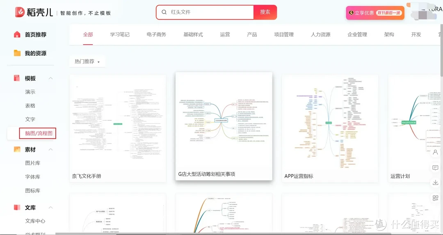
Task: Open the 奈飞文化手册 template thumbnail
Action: click(x=118, y=122)
